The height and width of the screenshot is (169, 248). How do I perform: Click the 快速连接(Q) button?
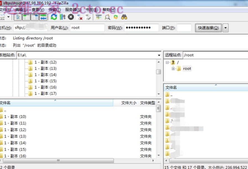click(208, 28)
